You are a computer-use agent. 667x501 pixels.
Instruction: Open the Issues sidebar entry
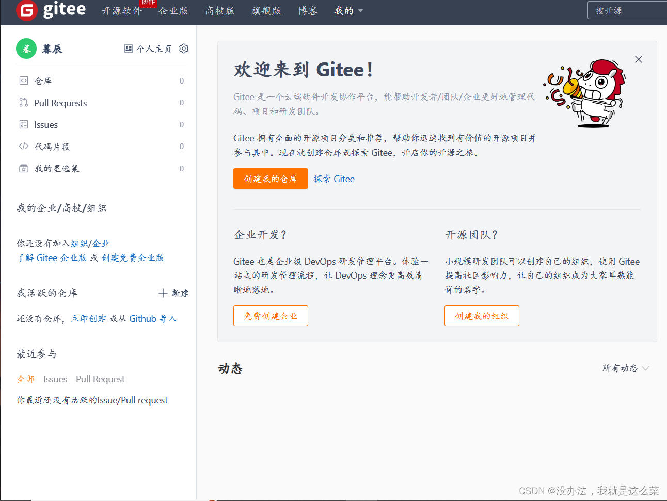coord(103,124)
